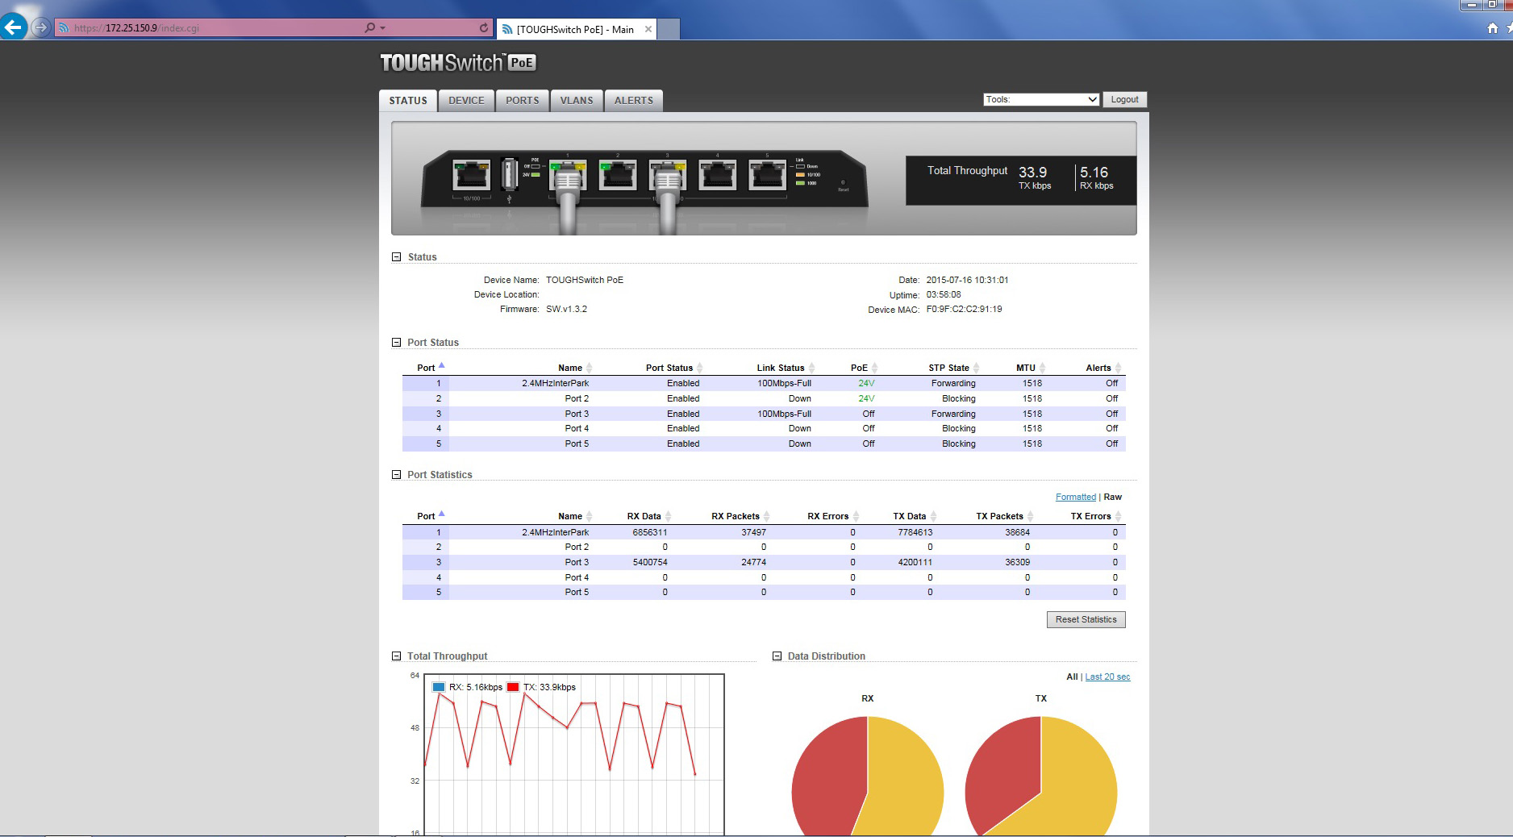Collapse the Data Distribution section
The width and height of the screenshot is (1513, 837).
pos(777,656)
